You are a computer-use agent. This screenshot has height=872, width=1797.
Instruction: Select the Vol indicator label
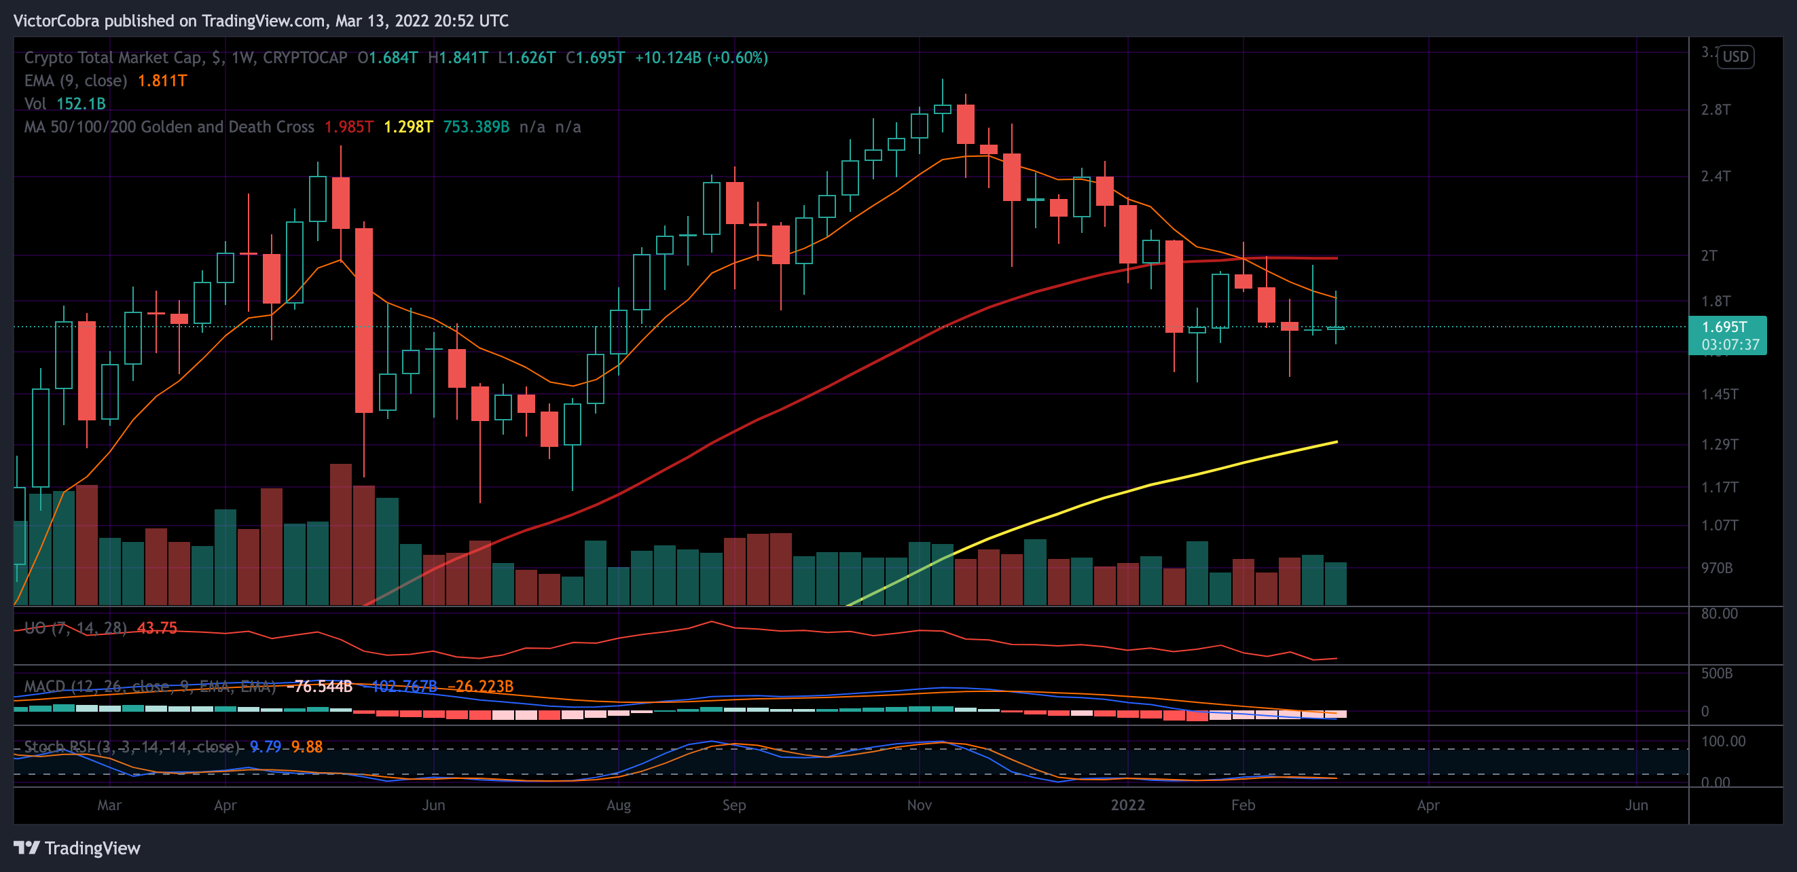click(35, 103)
